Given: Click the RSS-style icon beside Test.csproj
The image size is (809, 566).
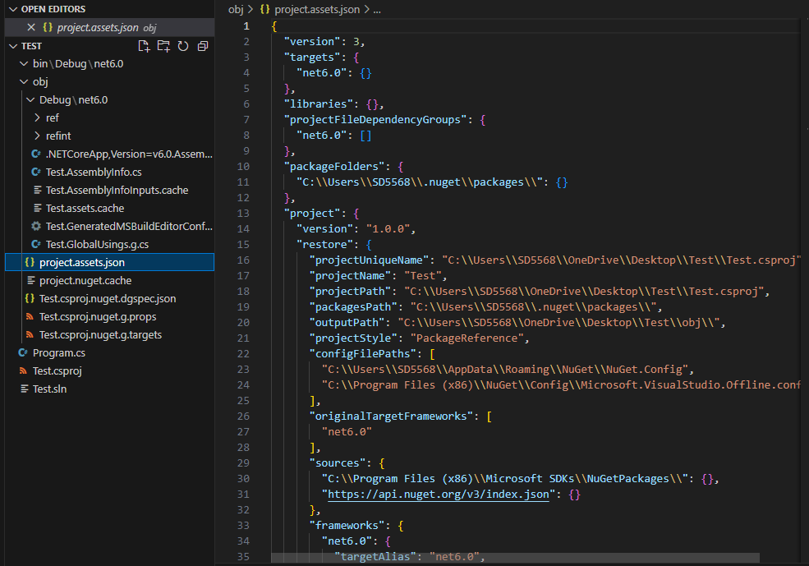Looking at the screenshot, I should click(x=23, y=370).
